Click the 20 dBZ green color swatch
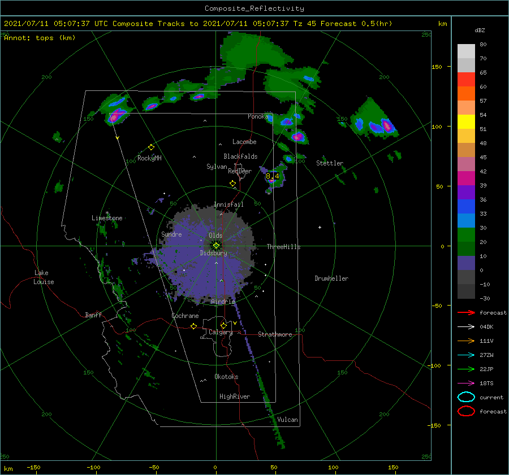The image size is (509, 475). point(466,249)
